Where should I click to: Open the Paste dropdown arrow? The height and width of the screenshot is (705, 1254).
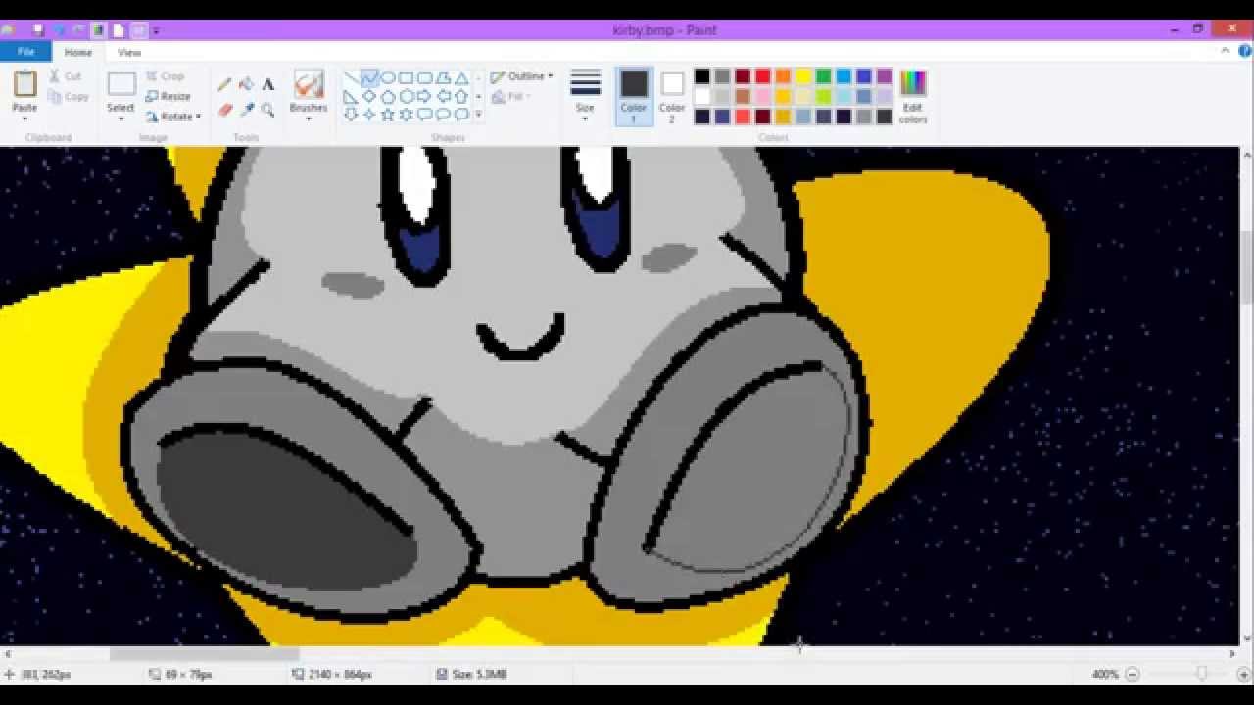tap(24, 118)
